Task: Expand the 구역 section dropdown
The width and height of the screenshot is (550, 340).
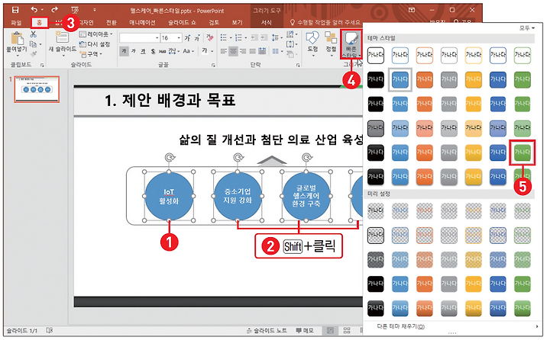Action: pyautogui.click(x=91, y=54)
